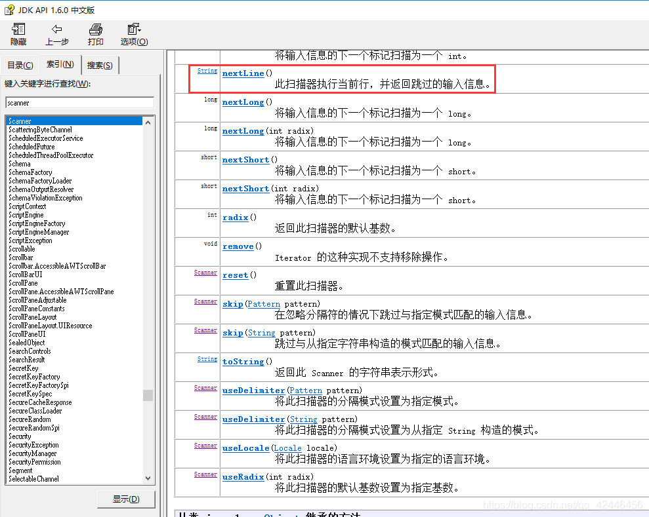Click the index list scrollbar thumb
The height and width of the screenshot is (517, 649).
click(x=148, y=395)
